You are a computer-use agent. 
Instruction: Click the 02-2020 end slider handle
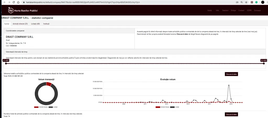click(x=264, y=63)
